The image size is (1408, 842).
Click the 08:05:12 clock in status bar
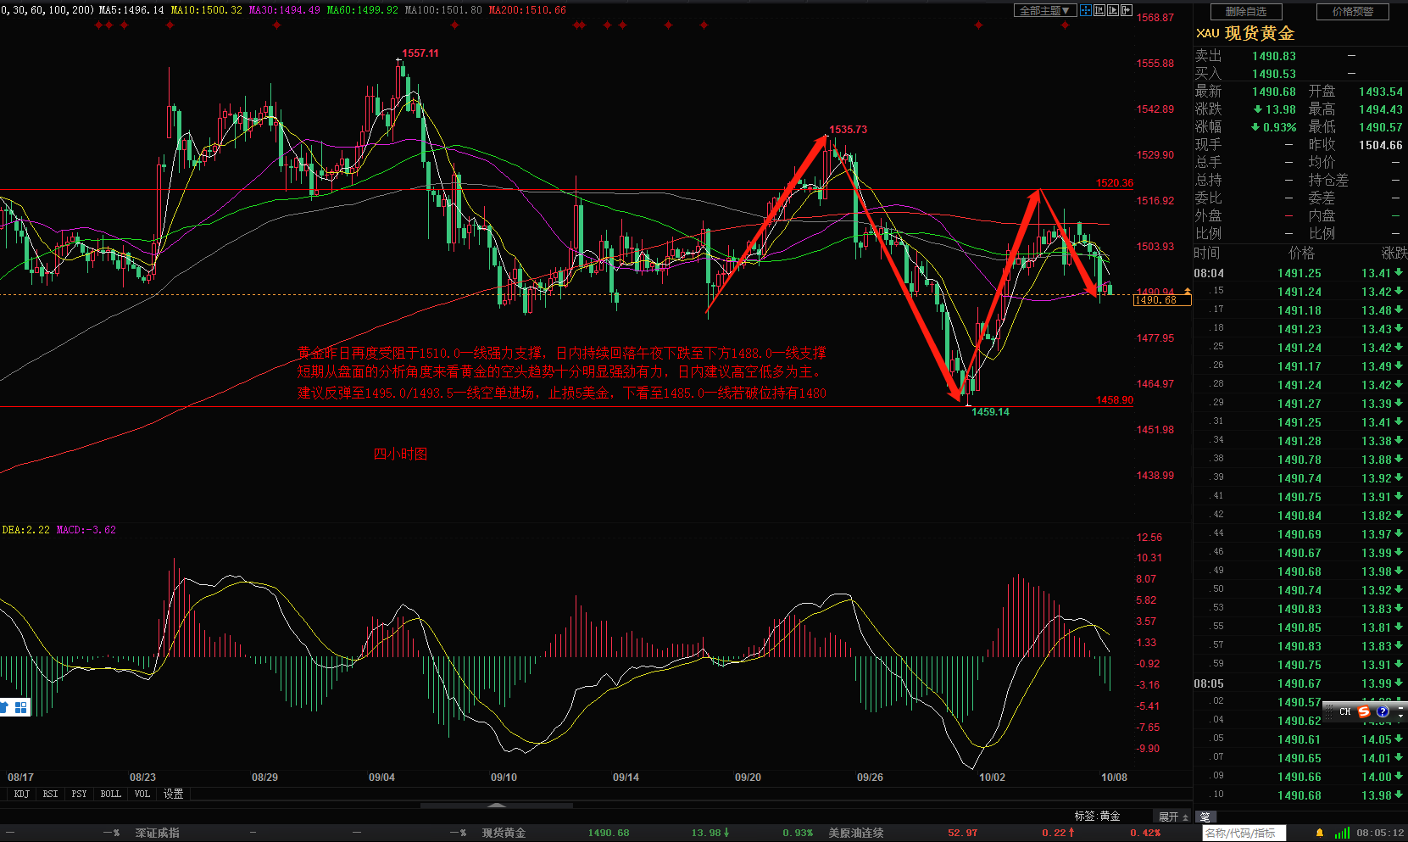[1380, 834]
